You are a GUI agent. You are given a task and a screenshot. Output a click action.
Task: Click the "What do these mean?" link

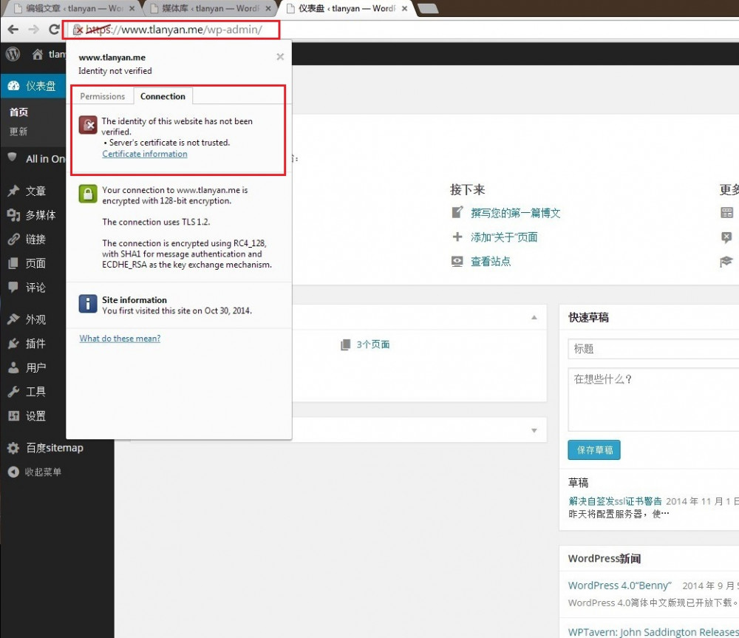(120, 339)
